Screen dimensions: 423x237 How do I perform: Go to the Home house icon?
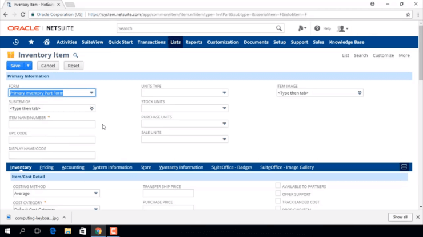[x=47, y=42]
